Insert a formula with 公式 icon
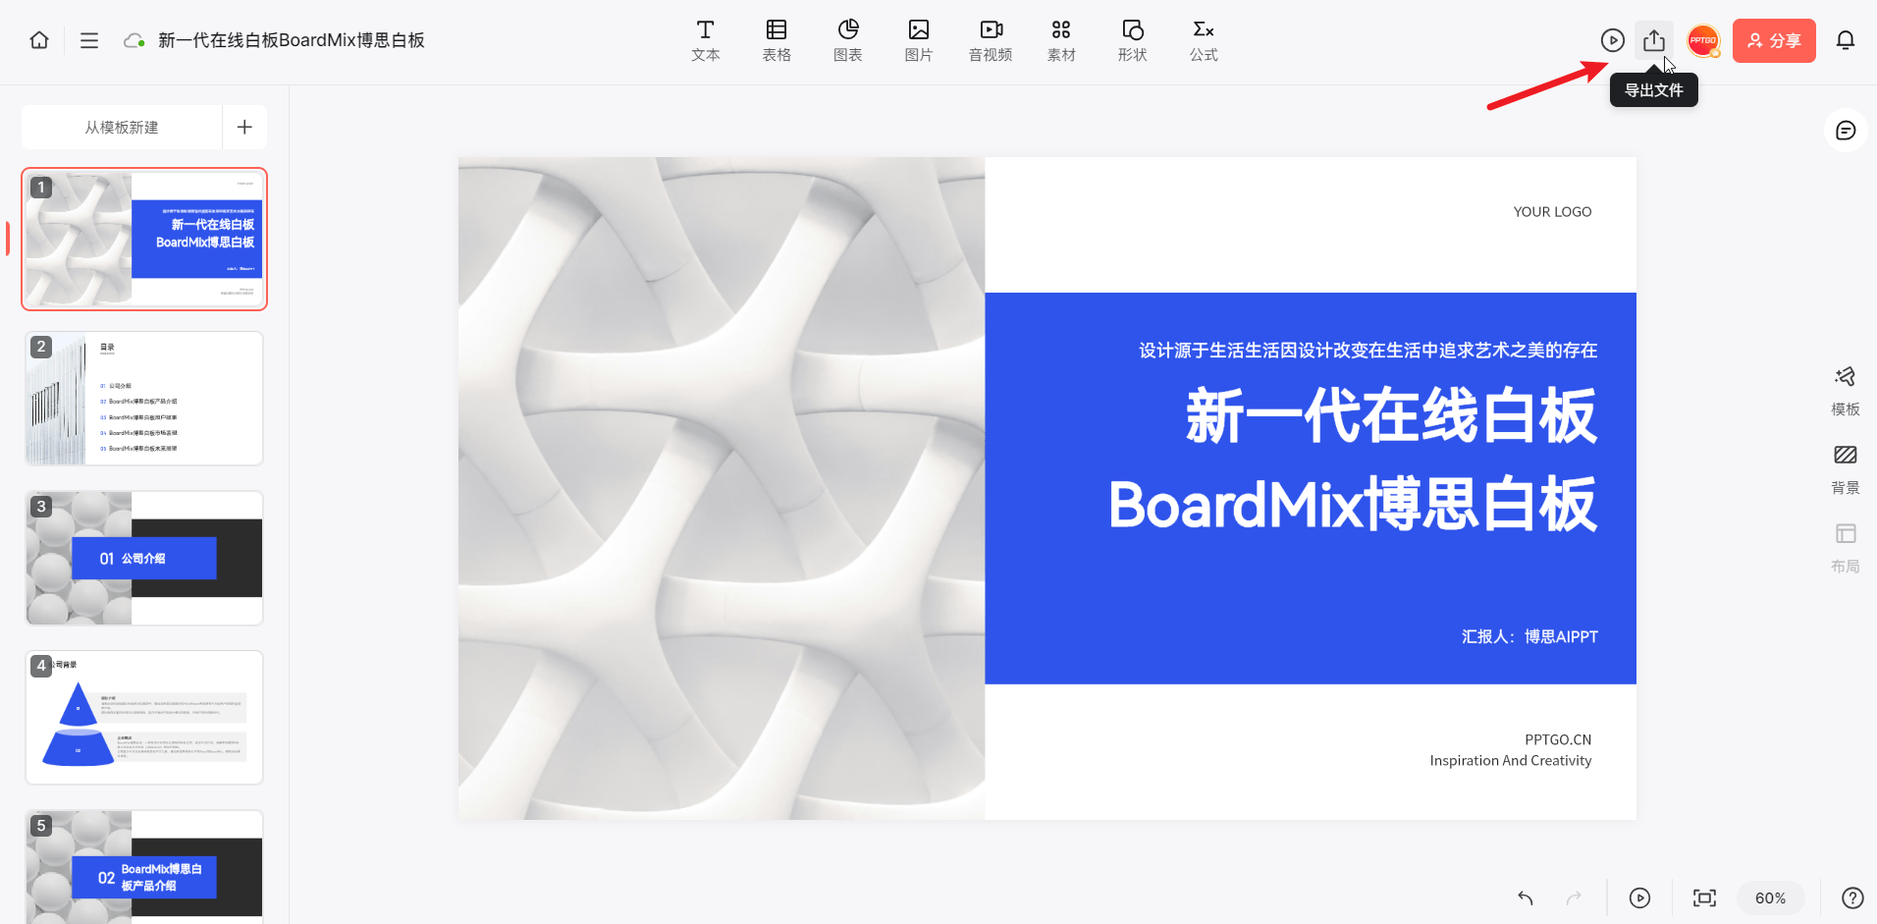This screenshot has width=1877, height=924. click(1202, 40)
